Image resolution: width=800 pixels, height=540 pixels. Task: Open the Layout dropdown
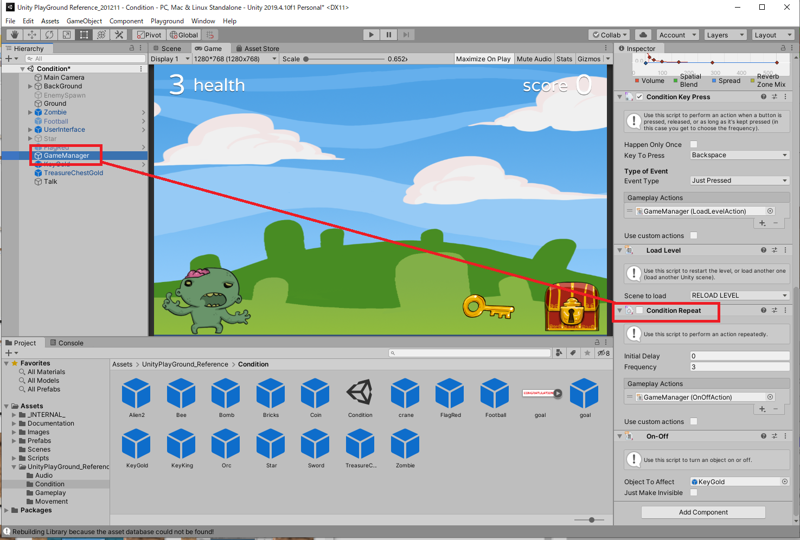click(x=773, y=35)
